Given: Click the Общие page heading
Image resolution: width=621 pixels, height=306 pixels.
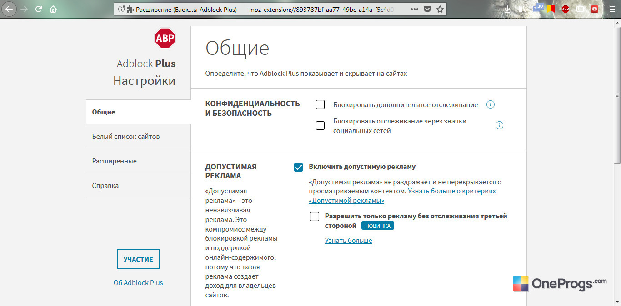Looking at the screenshot, I should (x=237, y=48).
